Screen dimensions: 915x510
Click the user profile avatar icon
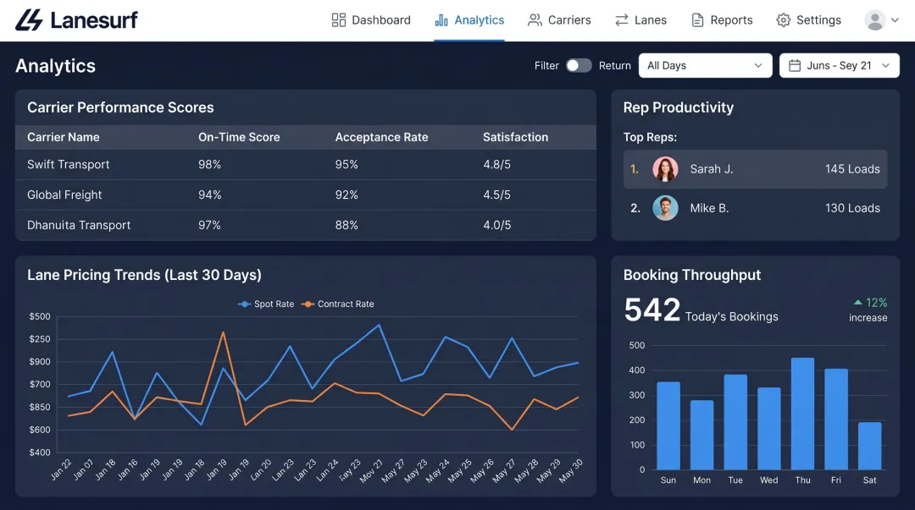click(874, 20)
